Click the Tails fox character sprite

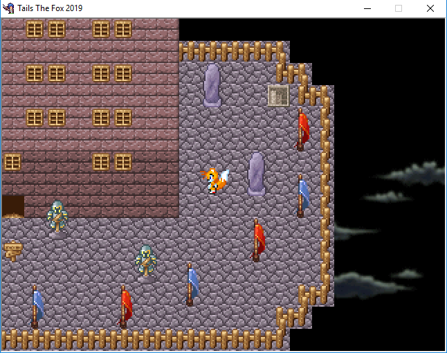pyautogui.click(x=215, y=181)
